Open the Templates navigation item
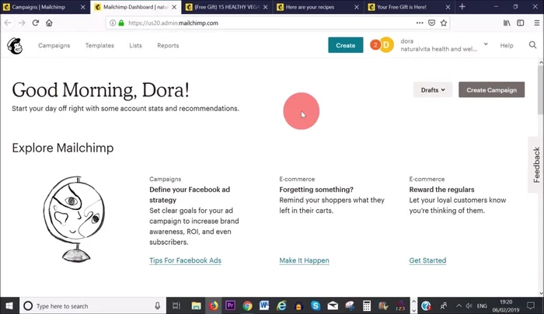This screenshot has width=544, height=314. [x=99, y=46]
